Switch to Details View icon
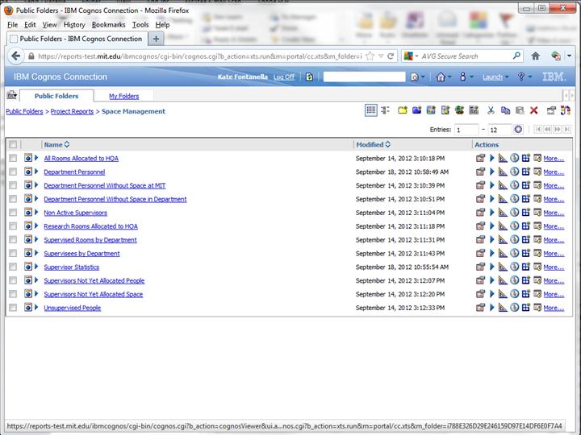Viewport: 581px width, 435px height. [x=385, y=110]
